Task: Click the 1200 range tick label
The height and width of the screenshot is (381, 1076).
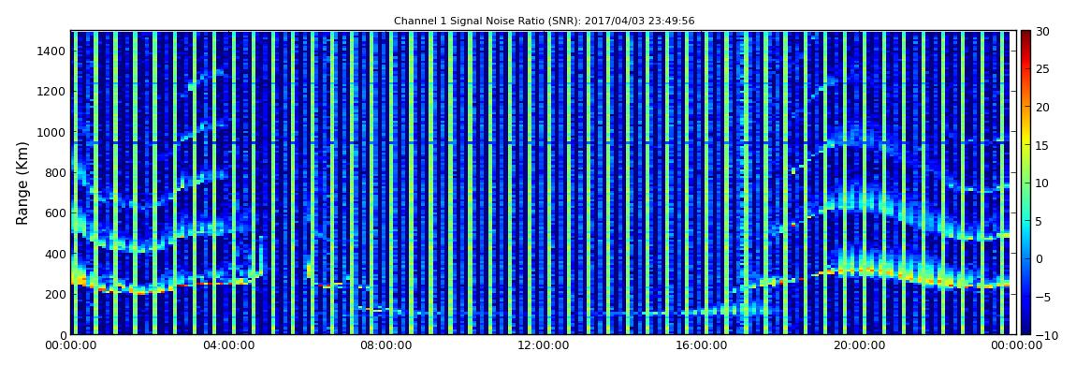Action: 51,92
